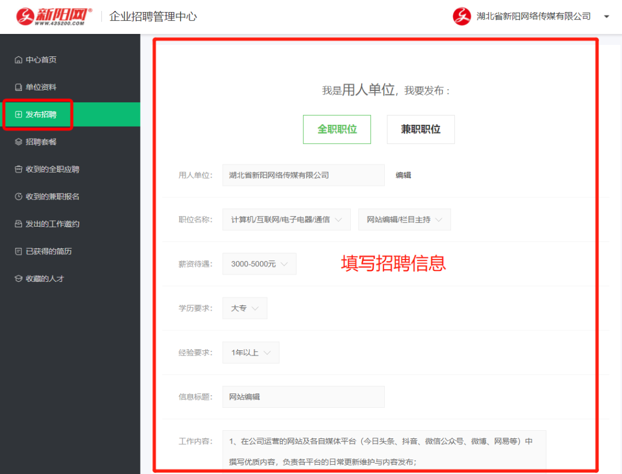The image size is (622, 474).
Task: Click the document icon beside 已获得的简历
Action: click(18, 251)
